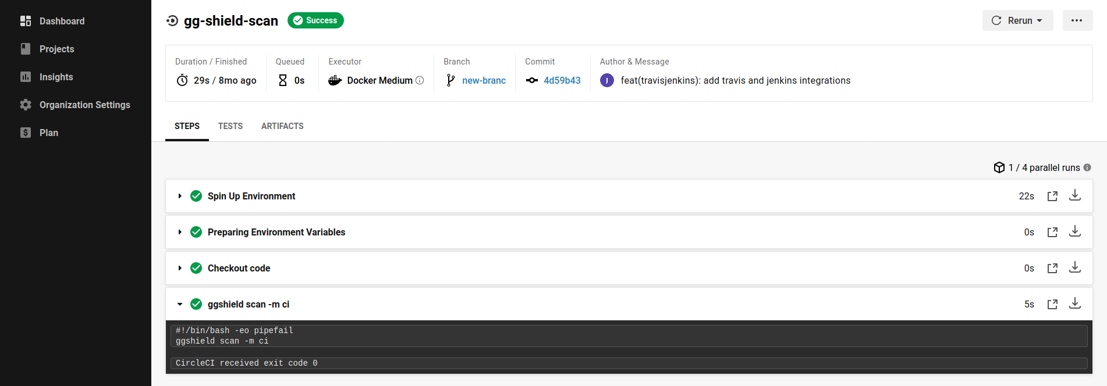1107x386 pixels.
Task: Click the 1 / 4 parallel runs label
Action: point(1044,167)
